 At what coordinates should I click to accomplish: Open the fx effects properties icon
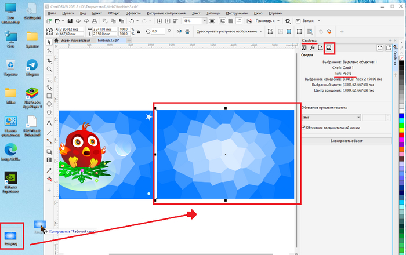pyautogui.click(x=312, y=48)
